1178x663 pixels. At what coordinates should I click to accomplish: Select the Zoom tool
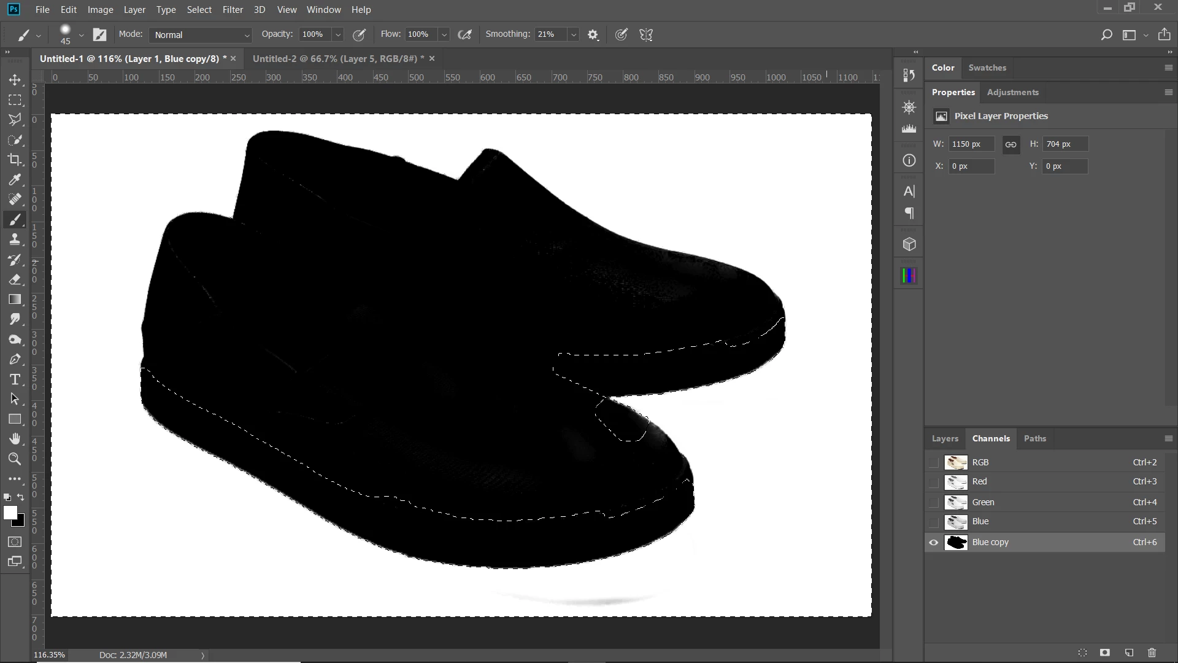pyautogui.click(x=15, y=459)
